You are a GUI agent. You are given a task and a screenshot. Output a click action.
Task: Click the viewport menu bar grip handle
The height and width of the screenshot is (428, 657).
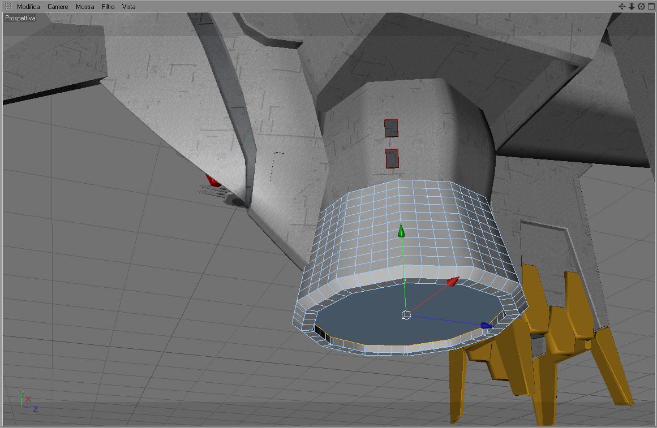point(8,6)
